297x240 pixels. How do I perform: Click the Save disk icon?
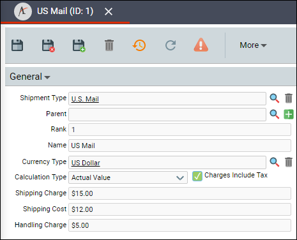point(17,45)
